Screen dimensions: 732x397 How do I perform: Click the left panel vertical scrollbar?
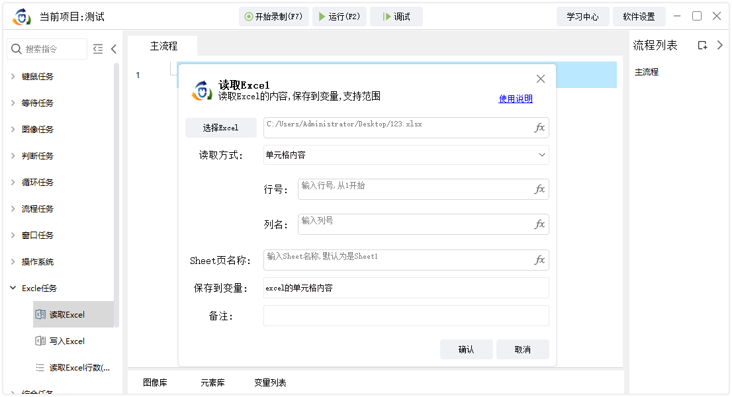coord(116,194)
